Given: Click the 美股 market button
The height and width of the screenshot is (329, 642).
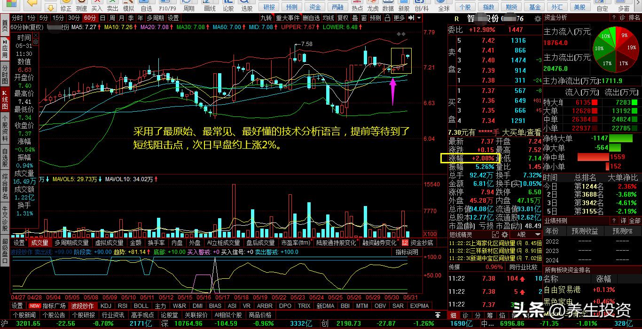Looking at the screenshot, I should (x=580, y=7).
